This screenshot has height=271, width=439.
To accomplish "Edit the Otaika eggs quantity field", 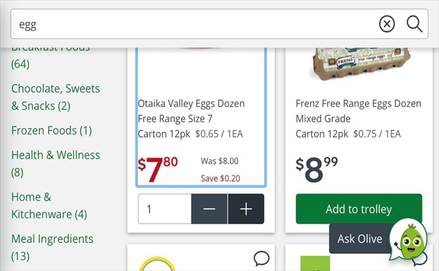I will (x=165, y=209).
